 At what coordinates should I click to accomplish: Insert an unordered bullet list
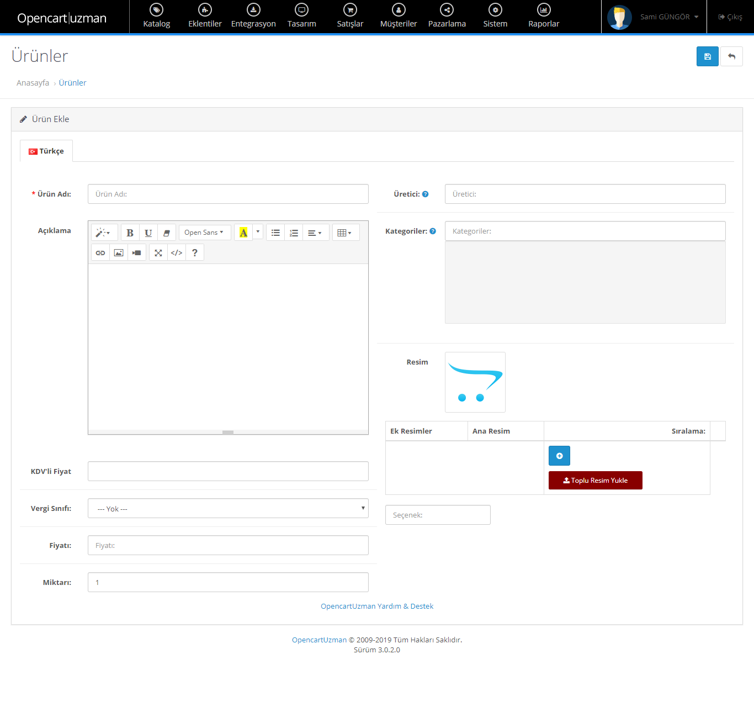tap(275, 233)
